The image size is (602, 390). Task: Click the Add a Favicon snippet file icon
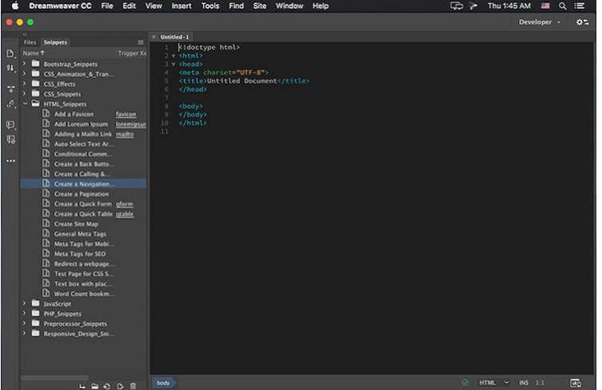46,113
